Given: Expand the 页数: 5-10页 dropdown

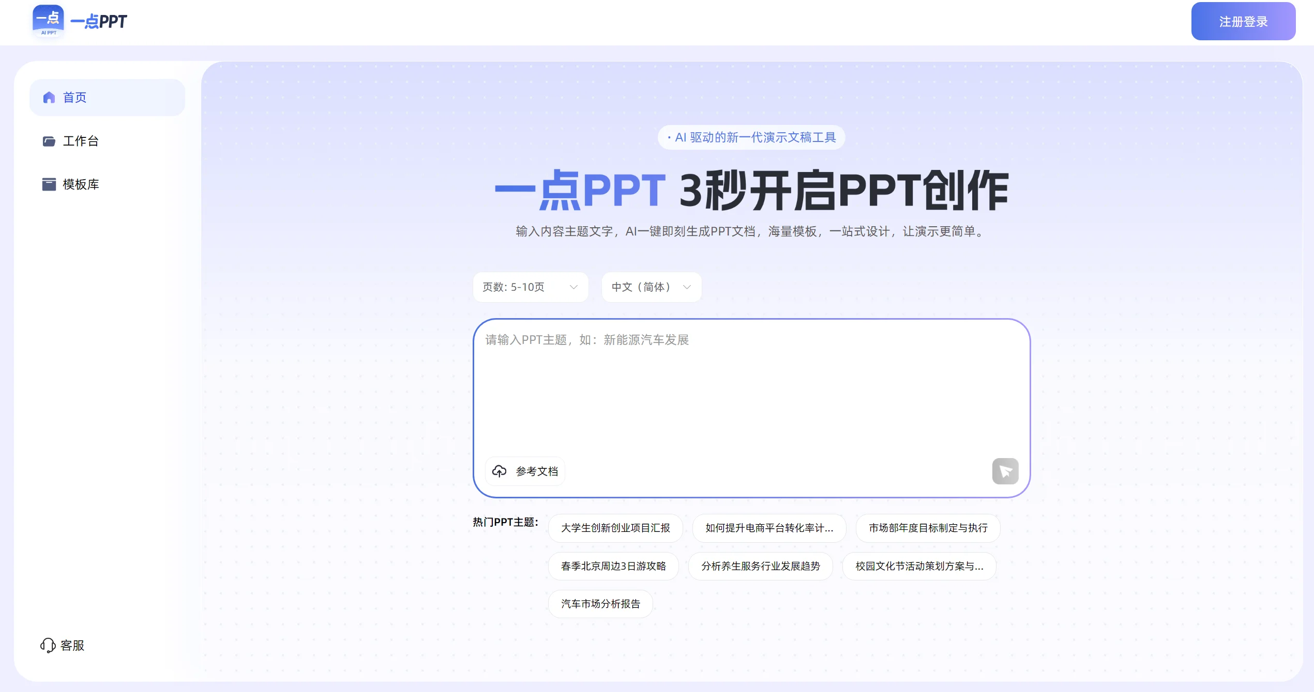Looking at the screenshot, I should [531, 287].
